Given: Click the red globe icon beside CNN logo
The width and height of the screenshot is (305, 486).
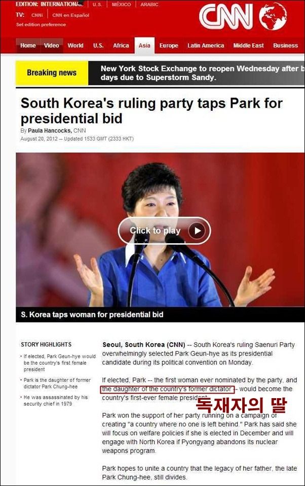Looking at the screenshot, I should (273, 16).
